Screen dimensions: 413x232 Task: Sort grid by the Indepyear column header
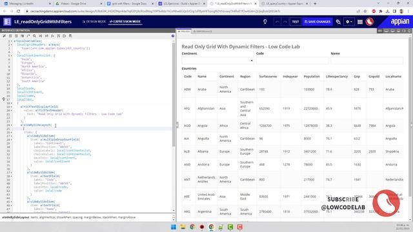(x=290, y=76)
